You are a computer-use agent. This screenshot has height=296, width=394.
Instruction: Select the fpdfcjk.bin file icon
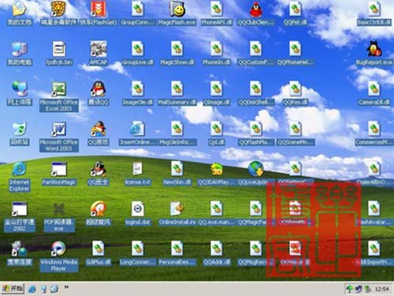coord(59,49)
